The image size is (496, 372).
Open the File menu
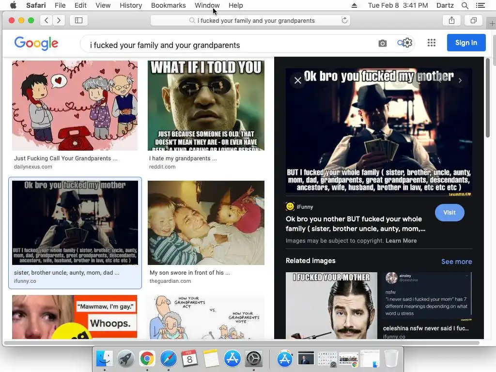[x=60, y=5]
